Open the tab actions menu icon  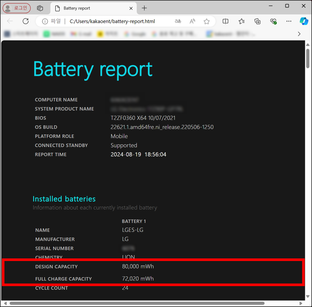40,8
